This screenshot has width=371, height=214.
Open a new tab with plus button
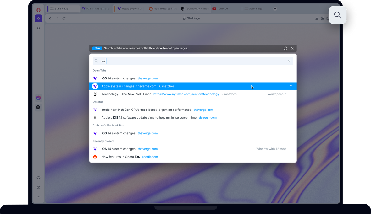tap(275, 9)
